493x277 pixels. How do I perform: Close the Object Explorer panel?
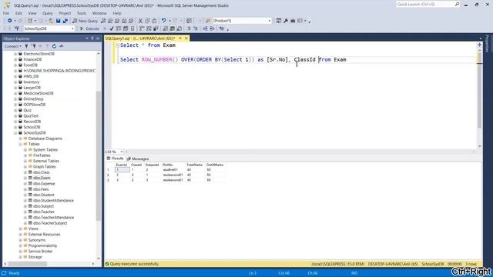(98, 38)
